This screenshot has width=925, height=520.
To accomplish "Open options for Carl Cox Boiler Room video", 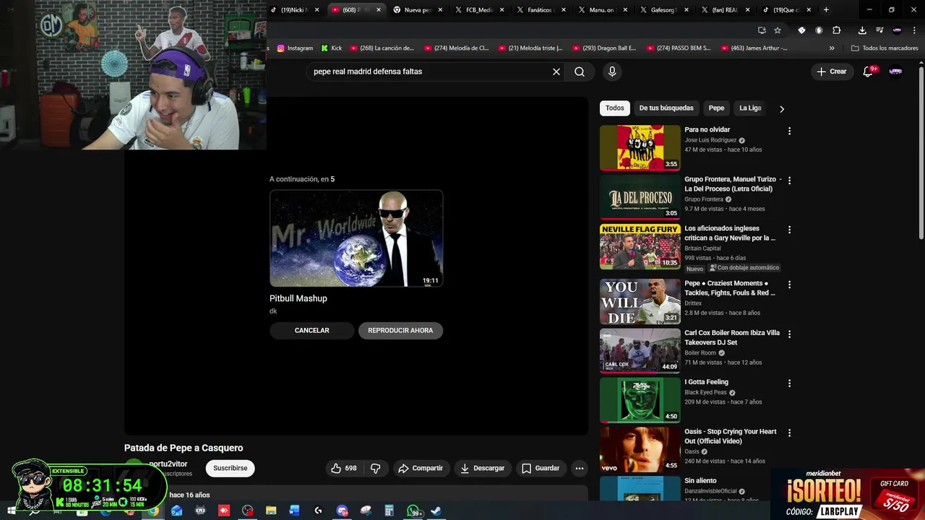I will [789, 334].
